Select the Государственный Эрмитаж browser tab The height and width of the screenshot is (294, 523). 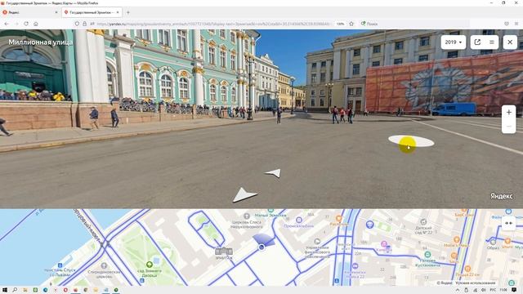(x=92, y=12)
